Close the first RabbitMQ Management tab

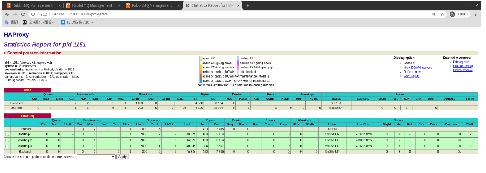coord(60,5)
